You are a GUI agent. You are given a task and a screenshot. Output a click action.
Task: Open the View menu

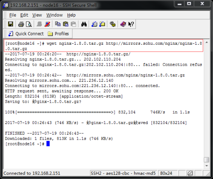pyautogui.click(x=37, y=15)
